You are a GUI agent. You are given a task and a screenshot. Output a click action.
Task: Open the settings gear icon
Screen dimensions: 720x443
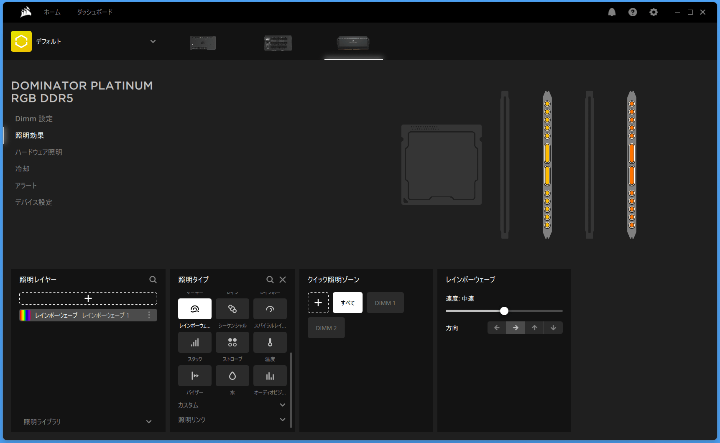click(x=654, y=12)
